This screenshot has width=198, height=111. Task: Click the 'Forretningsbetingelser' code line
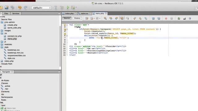pos(98,51)
